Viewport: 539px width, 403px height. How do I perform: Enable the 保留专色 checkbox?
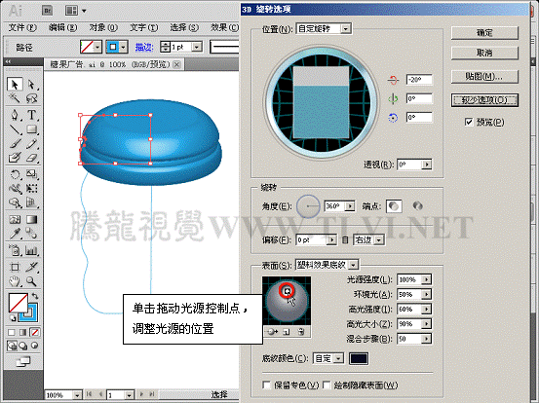(x=266, y=385)
